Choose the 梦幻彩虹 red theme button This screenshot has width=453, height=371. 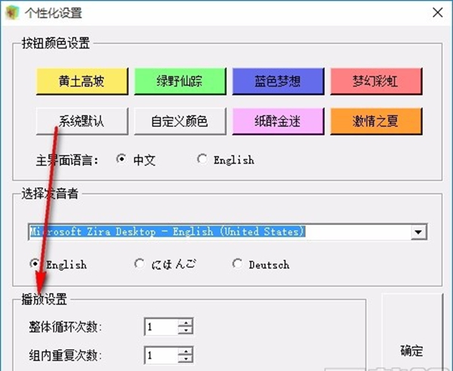(376, 82)
